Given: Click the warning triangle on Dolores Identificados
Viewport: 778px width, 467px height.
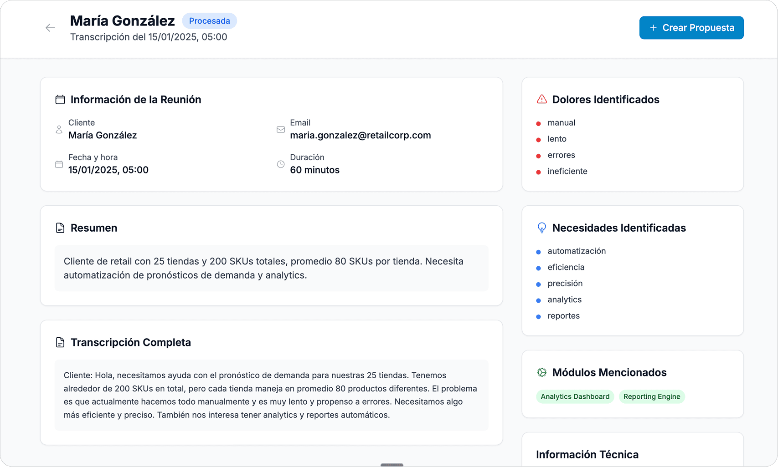Looking at the screenshot, I should click(541, 99).
